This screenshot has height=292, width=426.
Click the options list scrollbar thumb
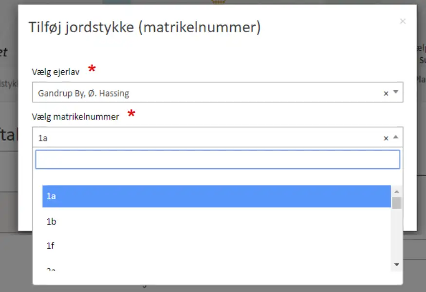(x=396, y=203)
